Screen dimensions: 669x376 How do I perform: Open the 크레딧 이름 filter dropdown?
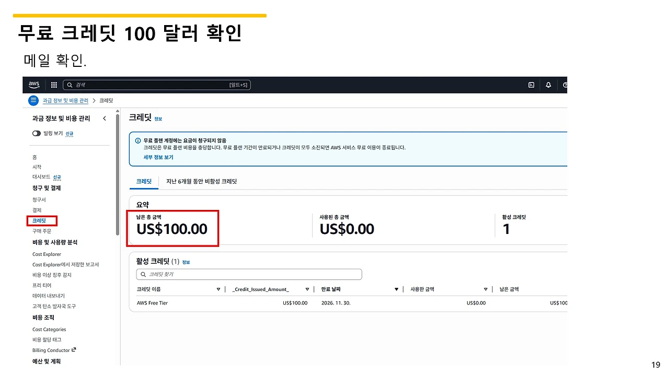click(218, 289)
